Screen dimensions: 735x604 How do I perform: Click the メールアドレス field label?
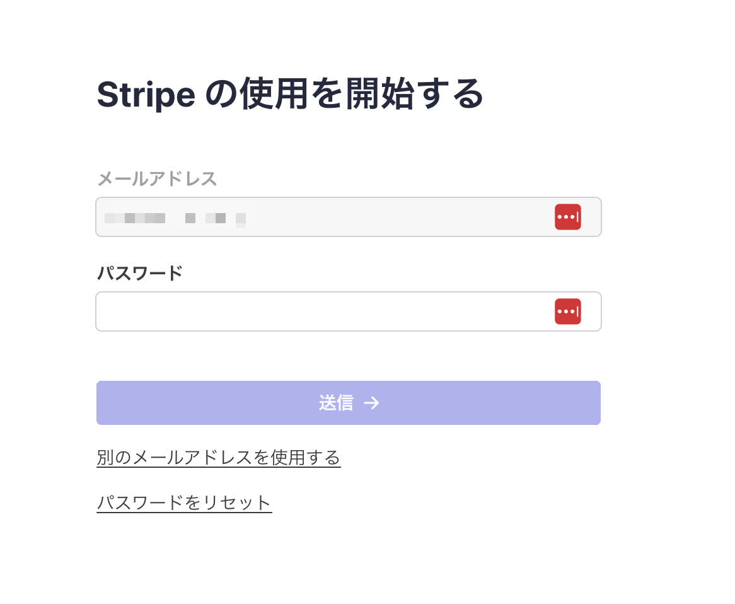coord(157,179)
